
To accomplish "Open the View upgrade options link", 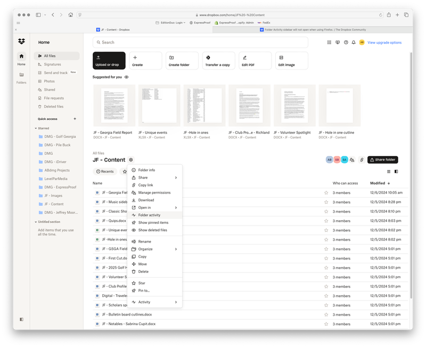I will tap(384, 43).
